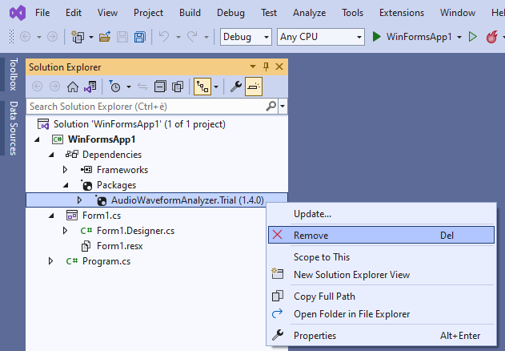Click the Save All toolbar icon
This screenshot has width=505, height=351.
tap(139, 37)
